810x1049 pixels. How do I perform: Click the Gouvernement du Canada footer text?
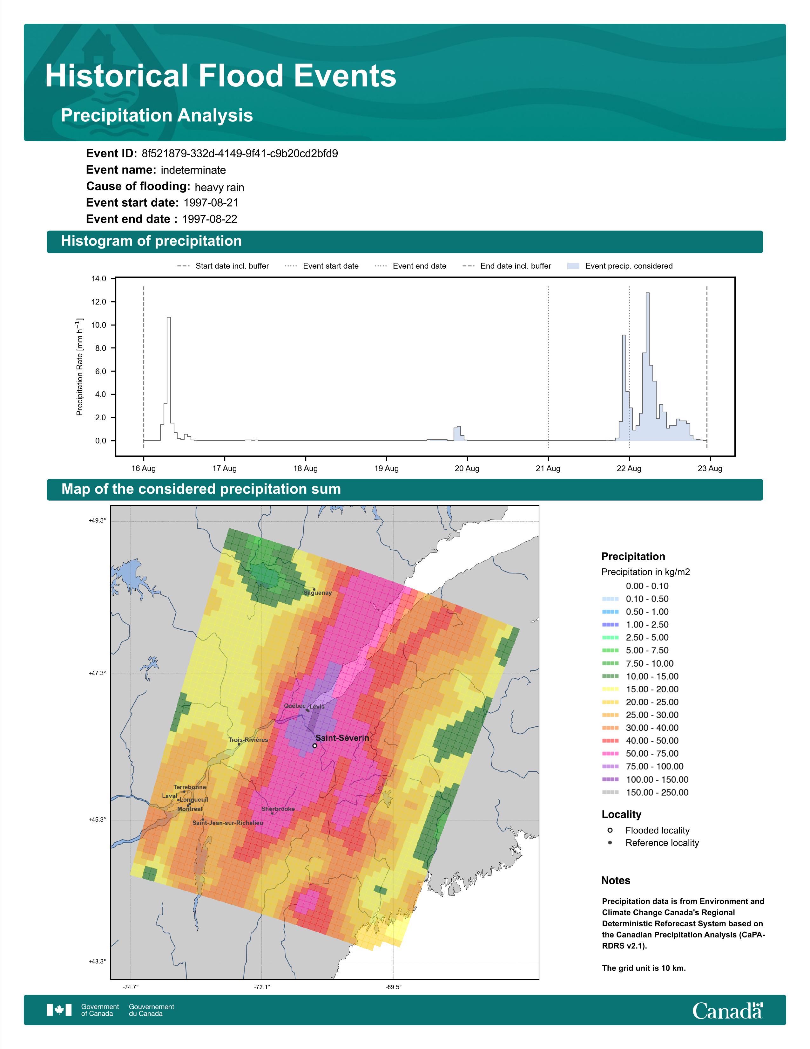click(152, 1010)
